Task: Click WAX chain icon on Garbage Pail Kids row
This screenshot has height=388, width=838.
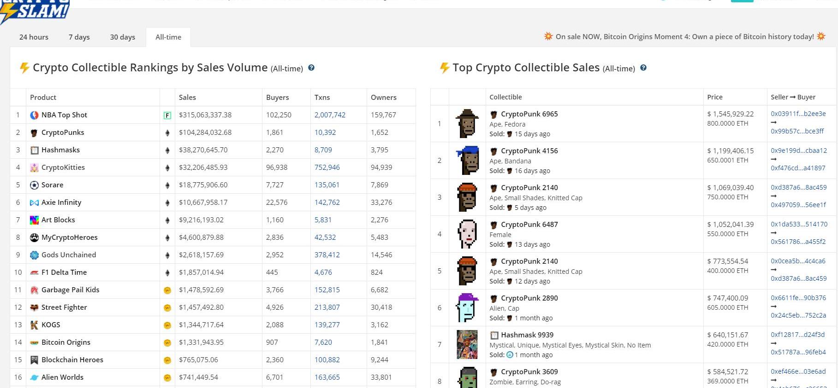Action: pos(167,290)
